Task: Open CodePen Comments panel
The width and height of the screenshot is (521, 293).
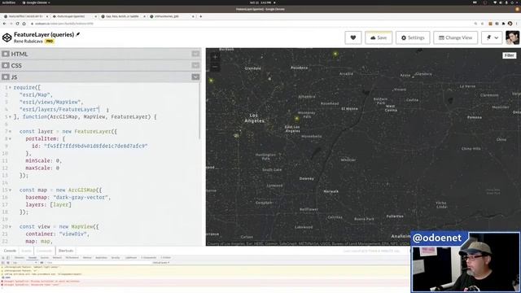Action: [45, 251]
